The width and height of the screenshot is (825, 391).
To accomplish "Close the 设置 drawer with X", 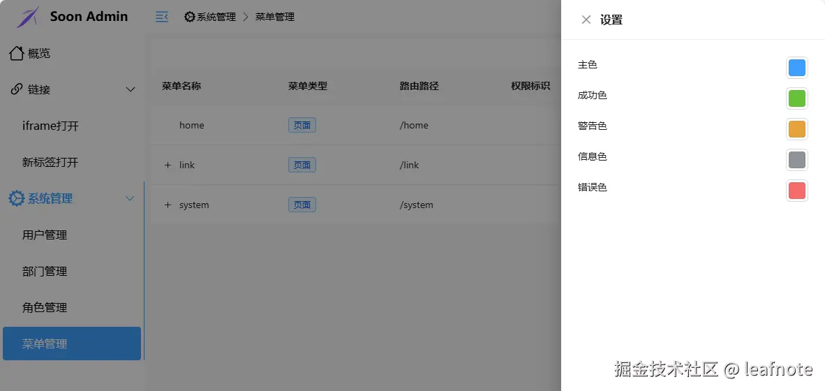I will 586,20.
